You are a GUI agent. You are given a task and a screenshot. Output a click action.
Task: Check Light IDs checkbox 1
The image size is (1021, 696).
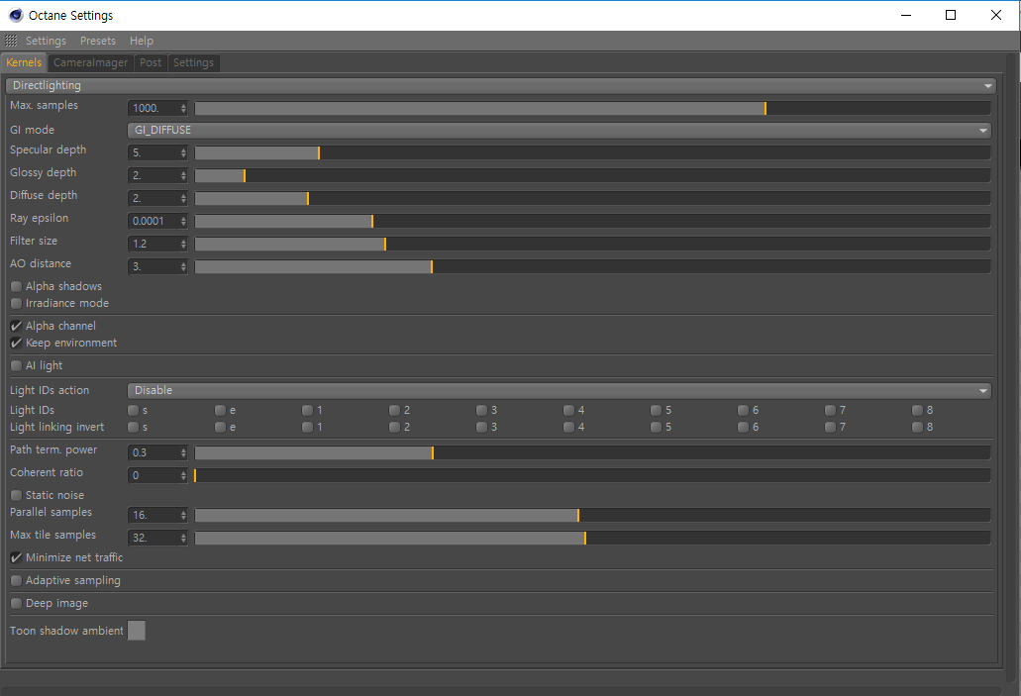[x=307, y=410]
